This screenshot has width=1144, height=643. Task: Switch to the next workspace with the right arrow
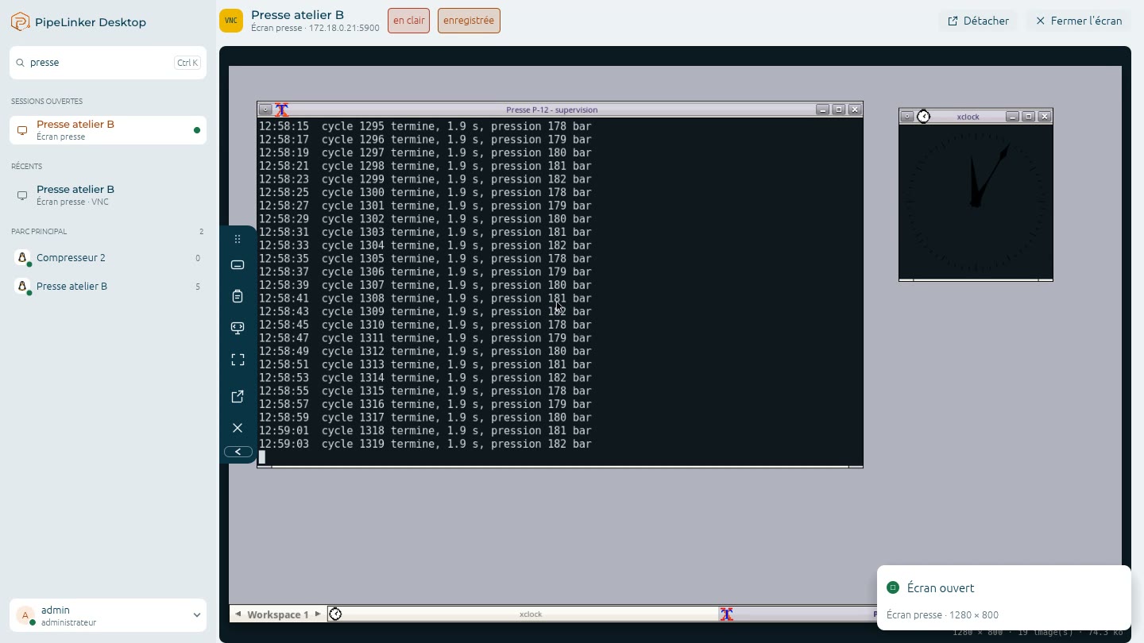click(318, 614)
